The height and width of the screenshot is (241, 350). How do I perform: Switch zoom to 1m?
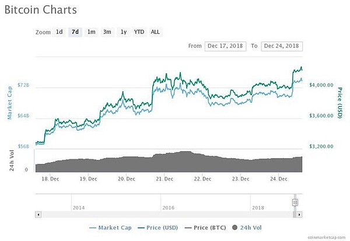click(x=91, y=32)
